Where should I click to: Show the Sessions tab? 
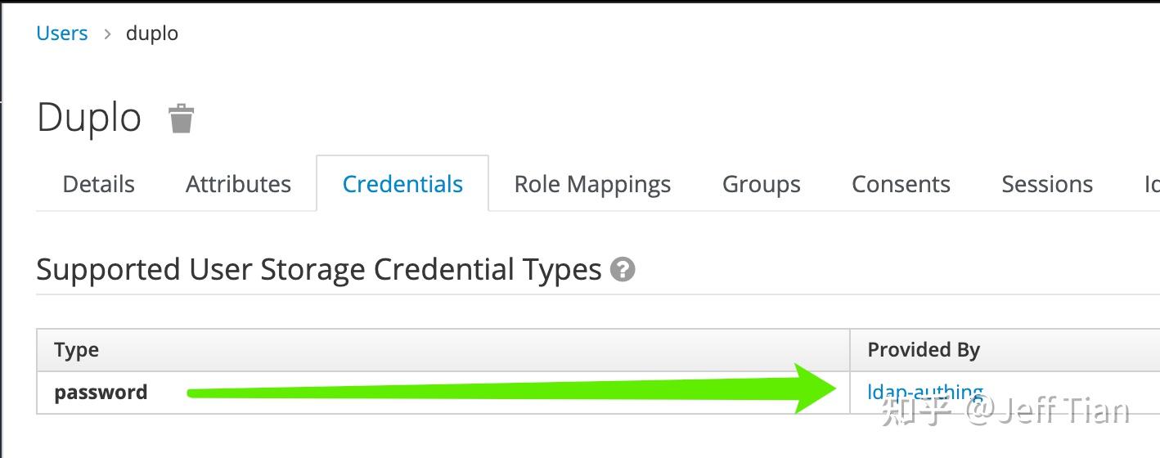point(1046,184)
